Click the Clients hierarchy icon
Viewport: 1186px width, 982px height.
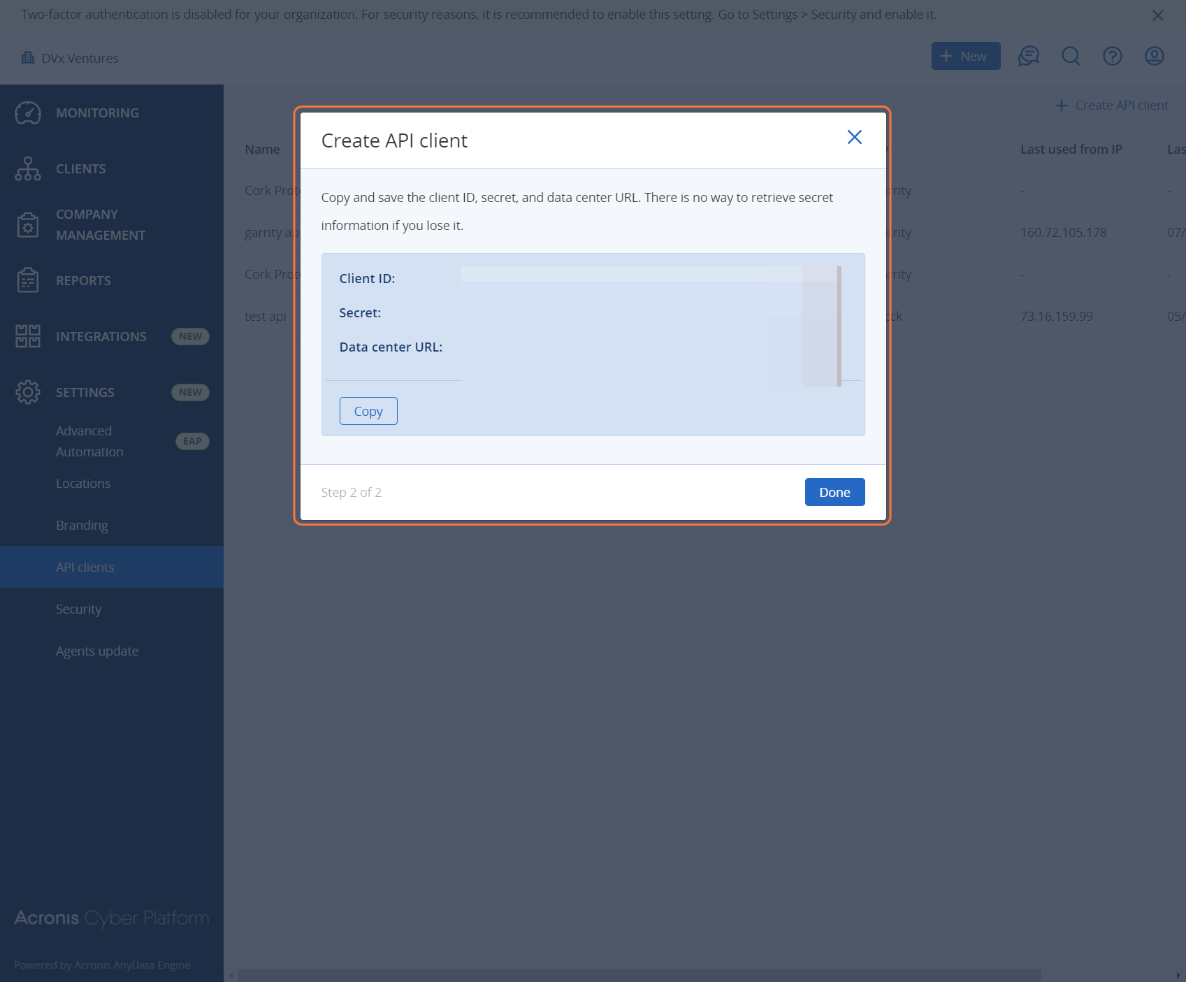28,168
